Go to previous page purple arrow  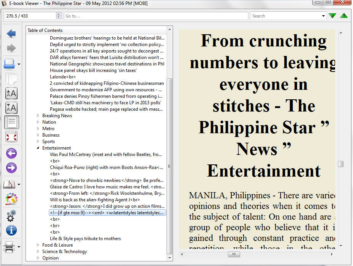pyautogui.click(x=11, y=154)
